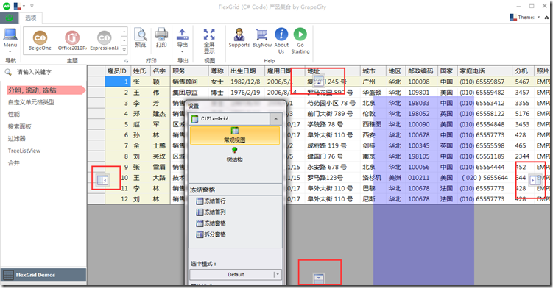
Task: Click the search magnifier icon in sidebar
Action: click(x=8, y=72)
